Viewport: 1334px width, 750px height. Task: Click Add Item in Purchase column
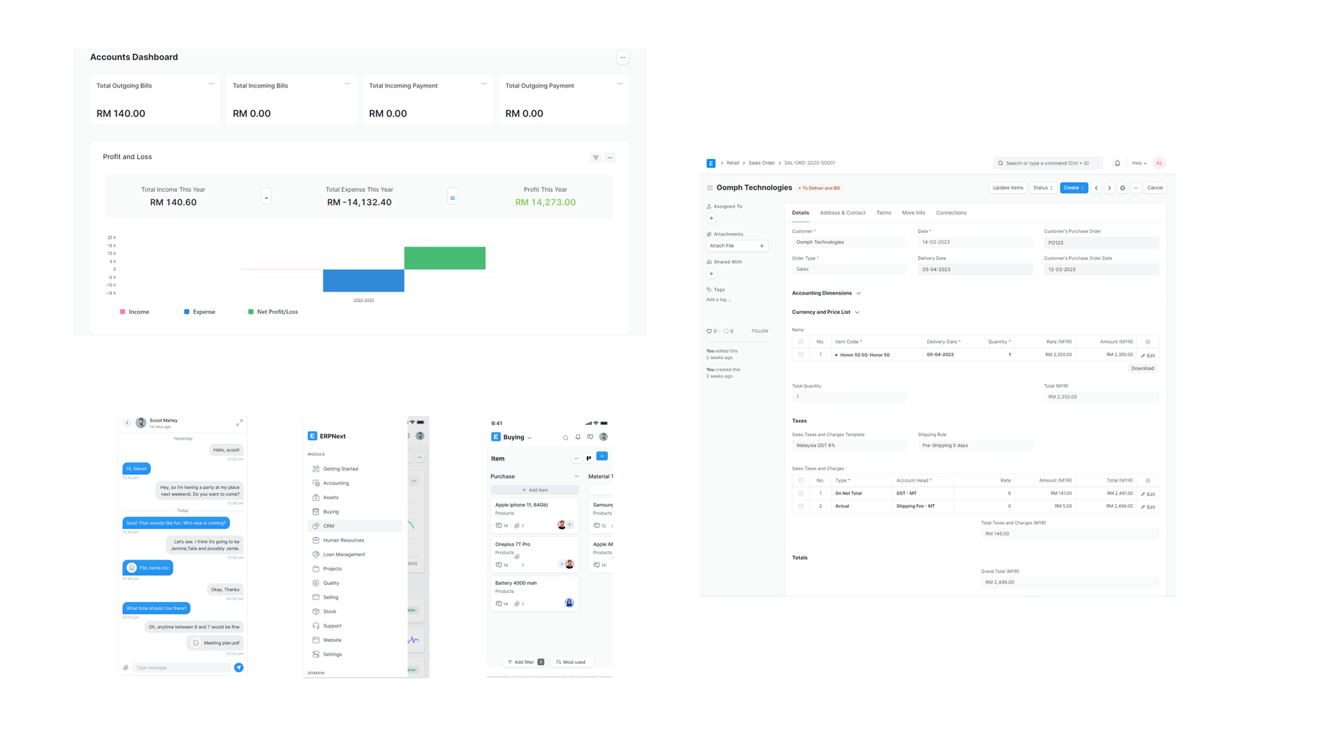coord(534,490)
